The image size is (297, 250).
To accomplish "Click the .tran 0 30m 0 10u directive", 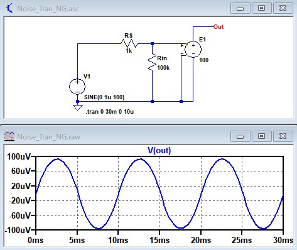I will pos(110,112).
